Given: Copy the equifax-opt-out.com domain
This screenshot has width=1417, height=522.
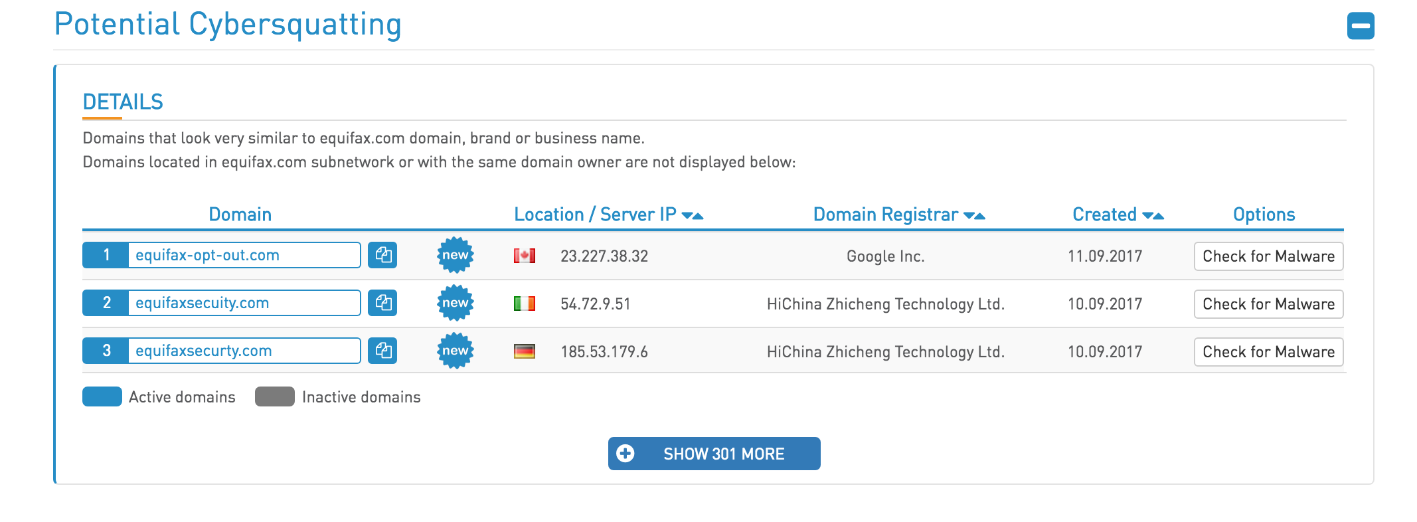Looking at the screenshot, I should [x=382, y=255].
